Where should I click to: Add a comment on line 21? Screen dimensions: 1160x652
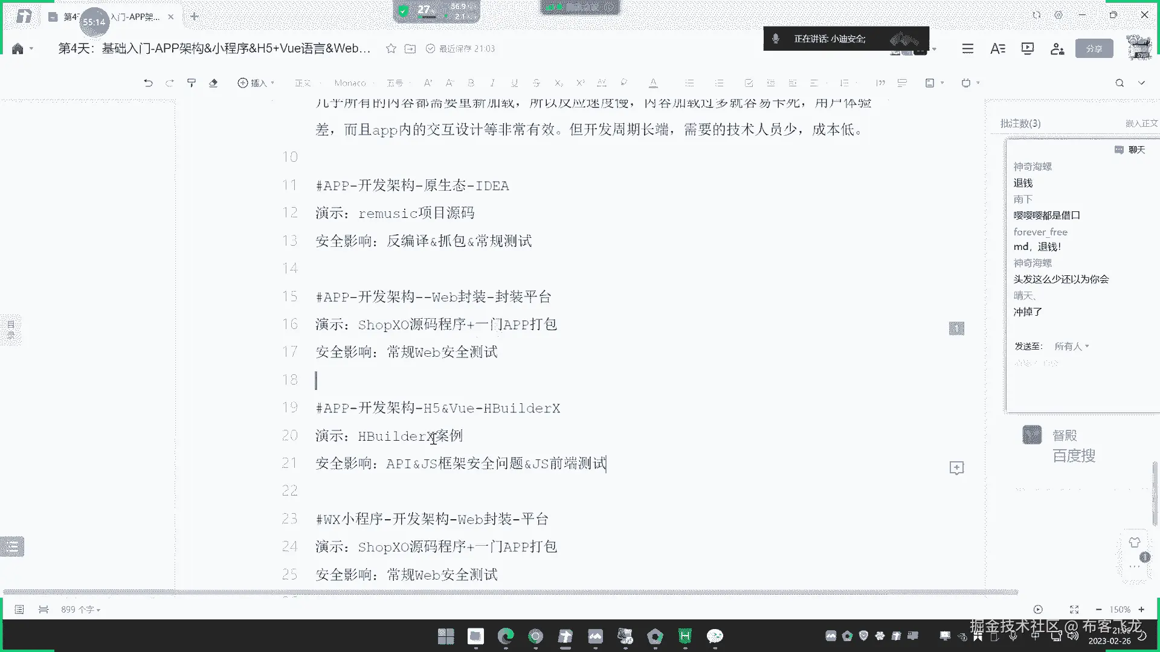coord(956,468)
